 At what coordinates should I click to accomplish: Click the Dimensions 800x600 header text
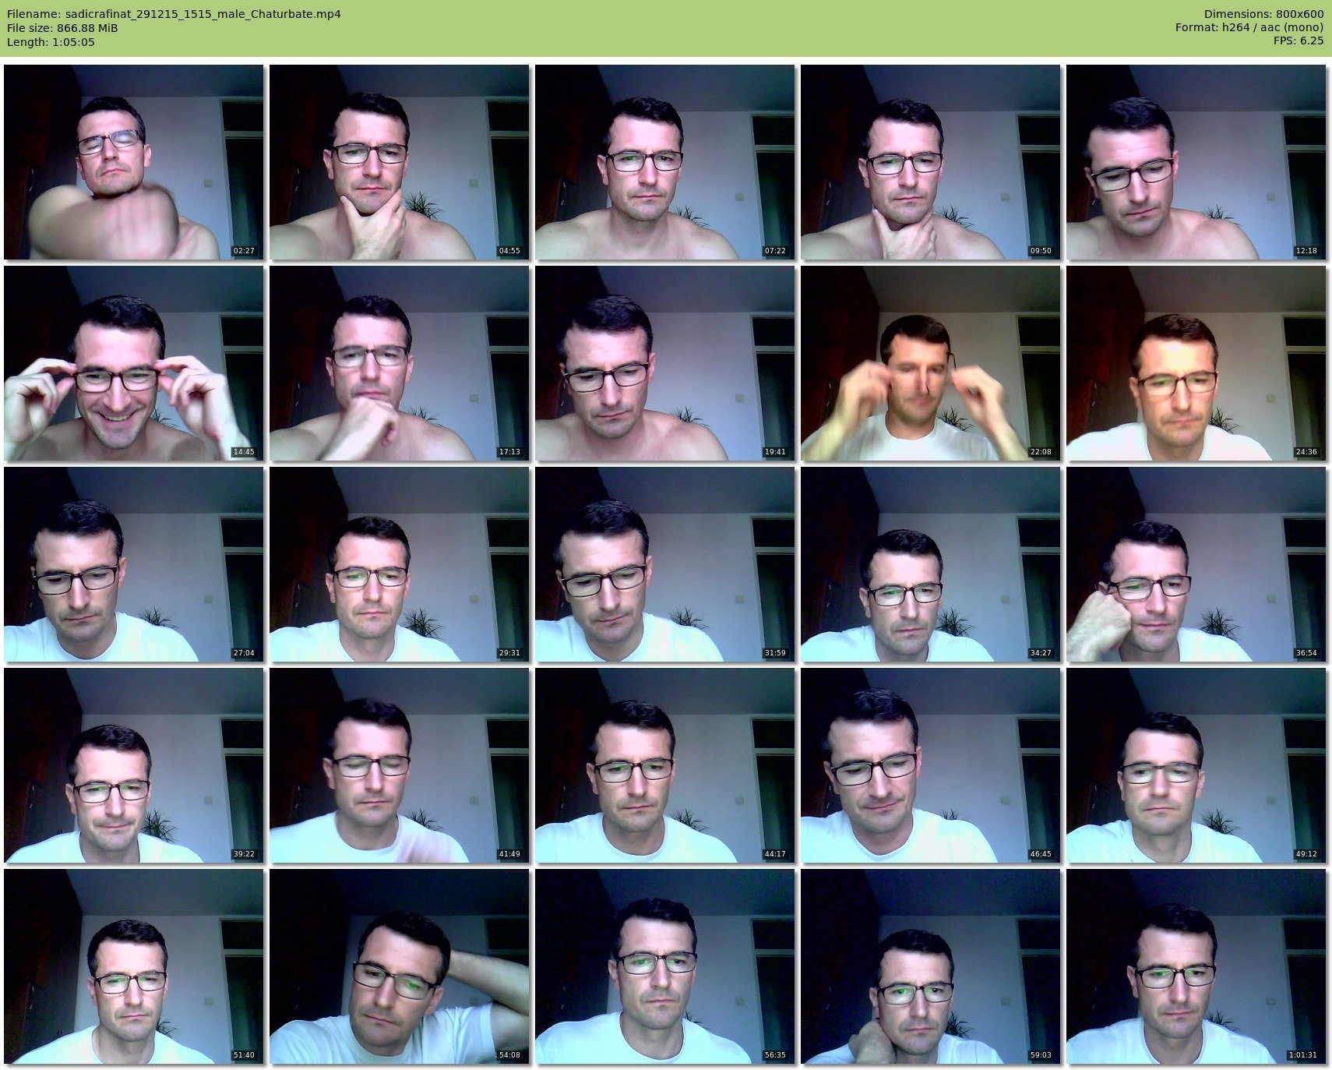coord(1263,14)
